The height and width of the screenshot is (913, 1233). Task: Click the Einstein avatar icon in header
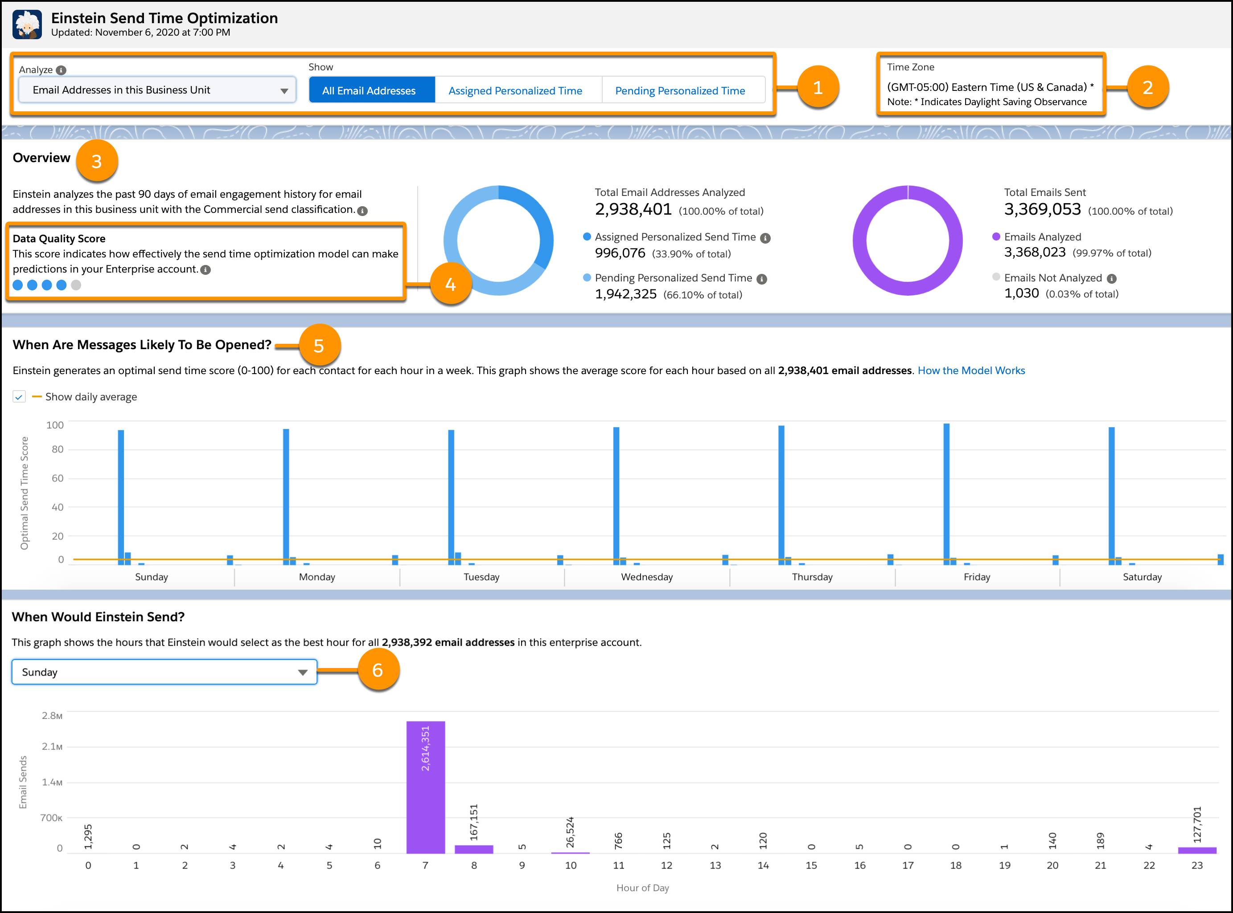pyautogui.click(x=27, y=25)
